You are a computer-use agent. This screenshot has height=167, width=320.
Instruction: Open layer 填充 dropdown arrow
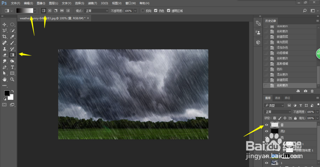click(317, 118)
